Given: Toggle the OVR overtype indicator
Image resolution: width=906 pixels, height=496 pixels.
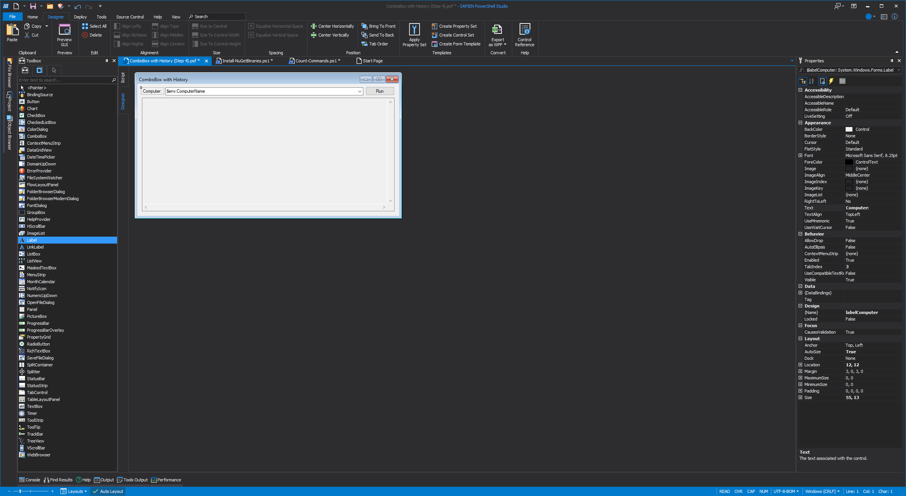Looking at the screenshot, I should (x=738, y=491).
